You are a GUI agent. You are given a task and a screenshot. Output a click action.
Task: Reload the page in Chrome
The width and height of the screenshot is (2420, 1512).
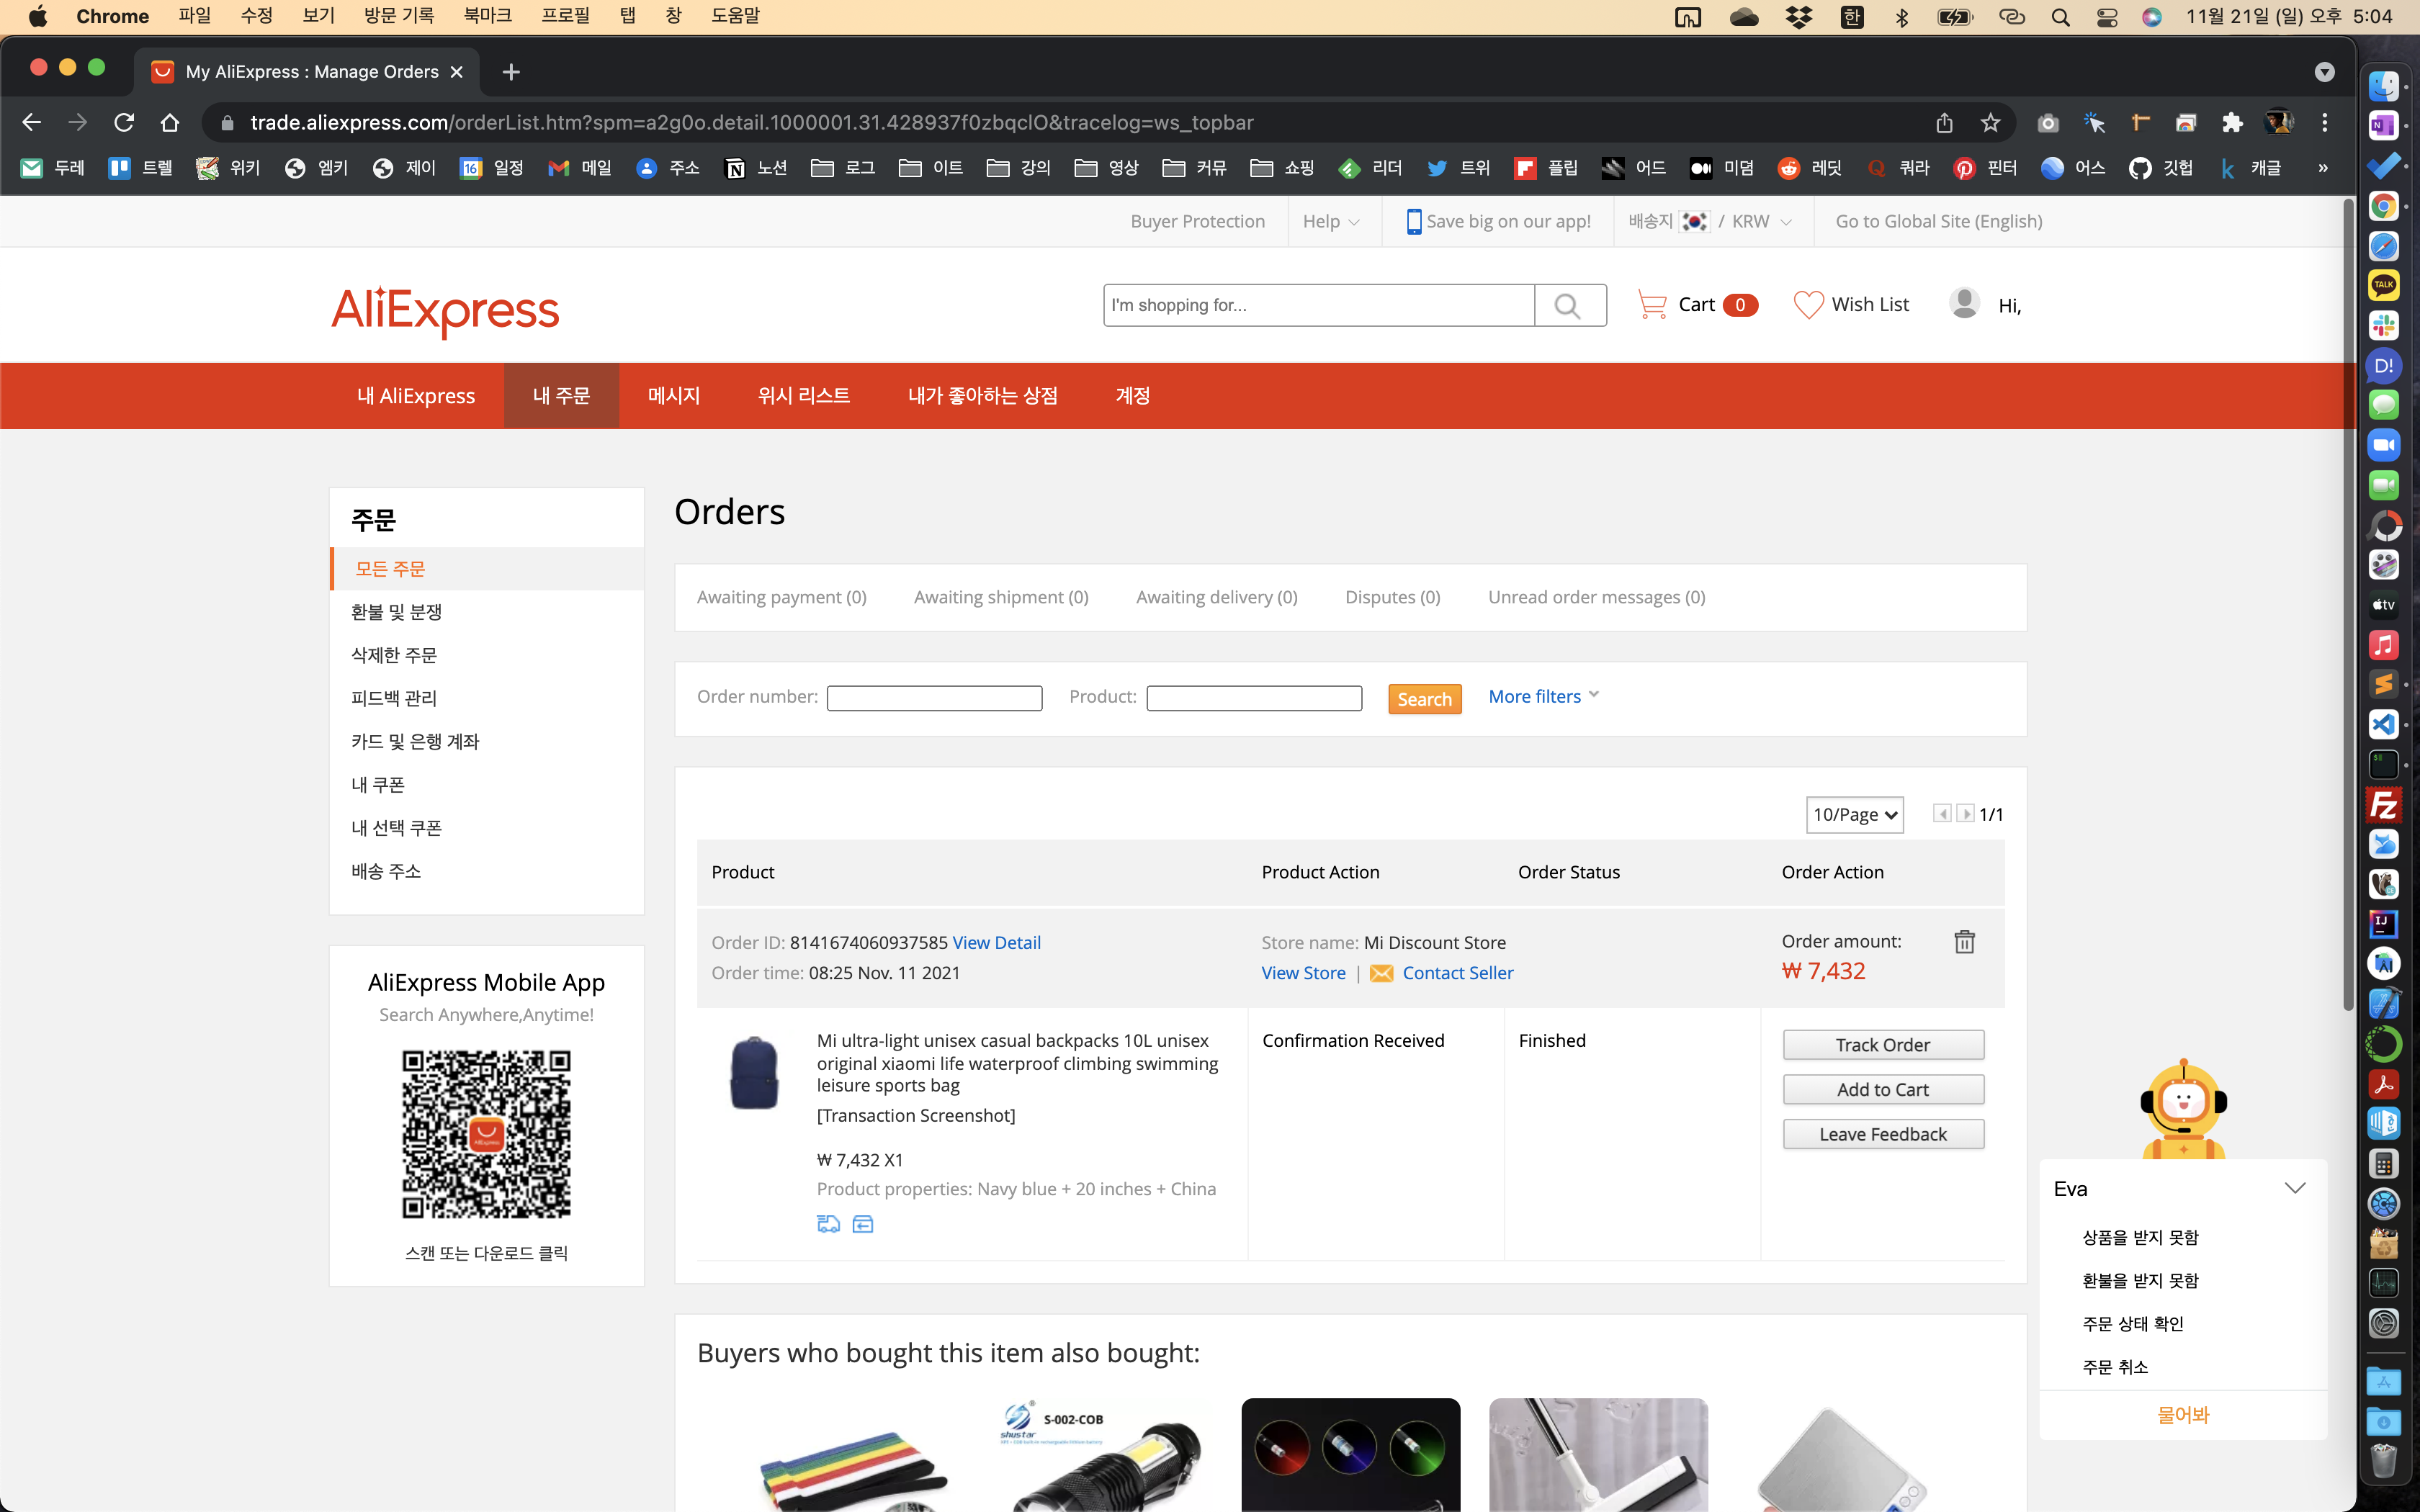point(124,122)
